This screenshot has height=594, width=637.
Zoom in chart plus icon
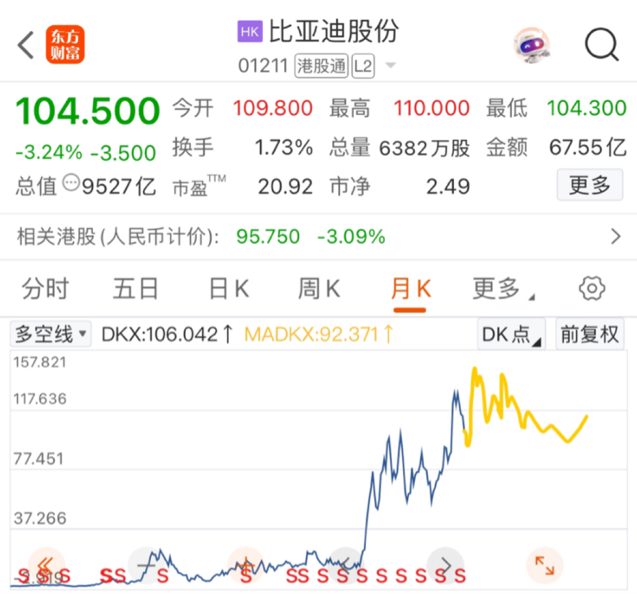245,565
